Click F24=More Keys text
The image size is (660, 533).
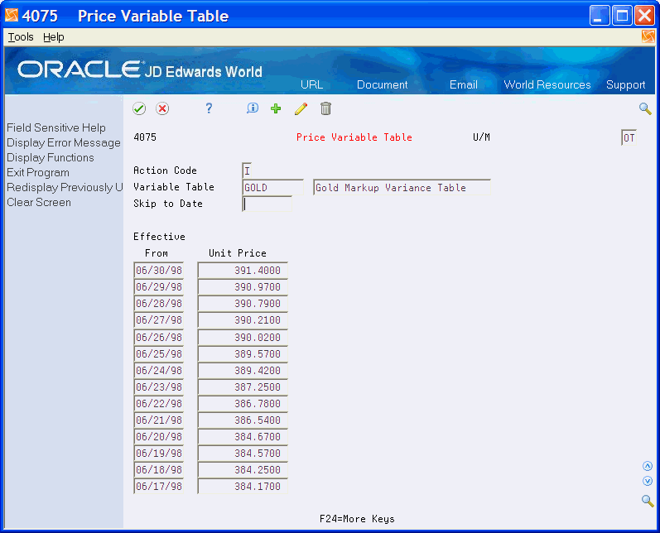point(357,519)
